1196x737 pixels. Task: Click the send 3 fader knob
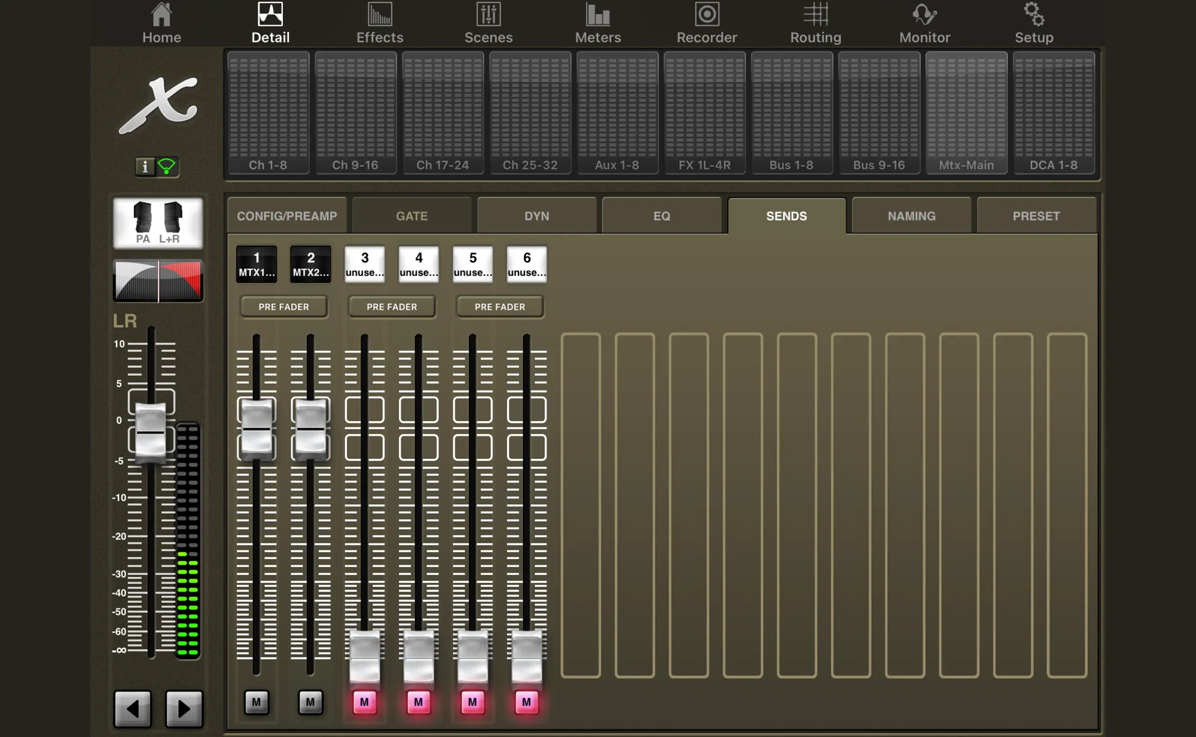(x=365, y=659)
